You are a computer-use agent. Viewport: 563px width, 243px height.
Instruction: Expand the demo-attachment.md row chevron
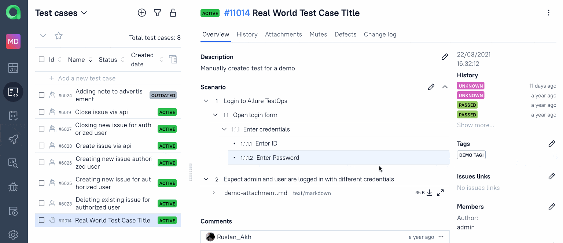tap(214, 193)
